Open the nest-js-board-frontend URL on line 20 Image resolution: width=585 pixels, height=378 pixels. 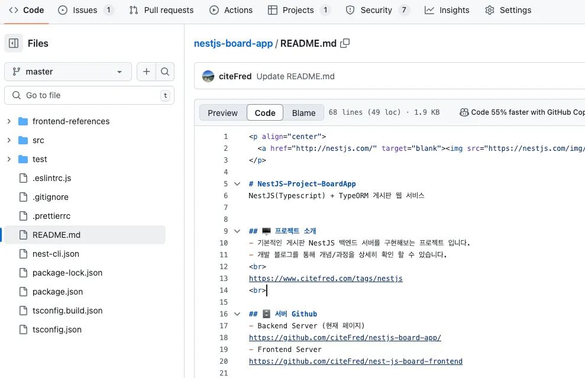[x=355, y=361]
